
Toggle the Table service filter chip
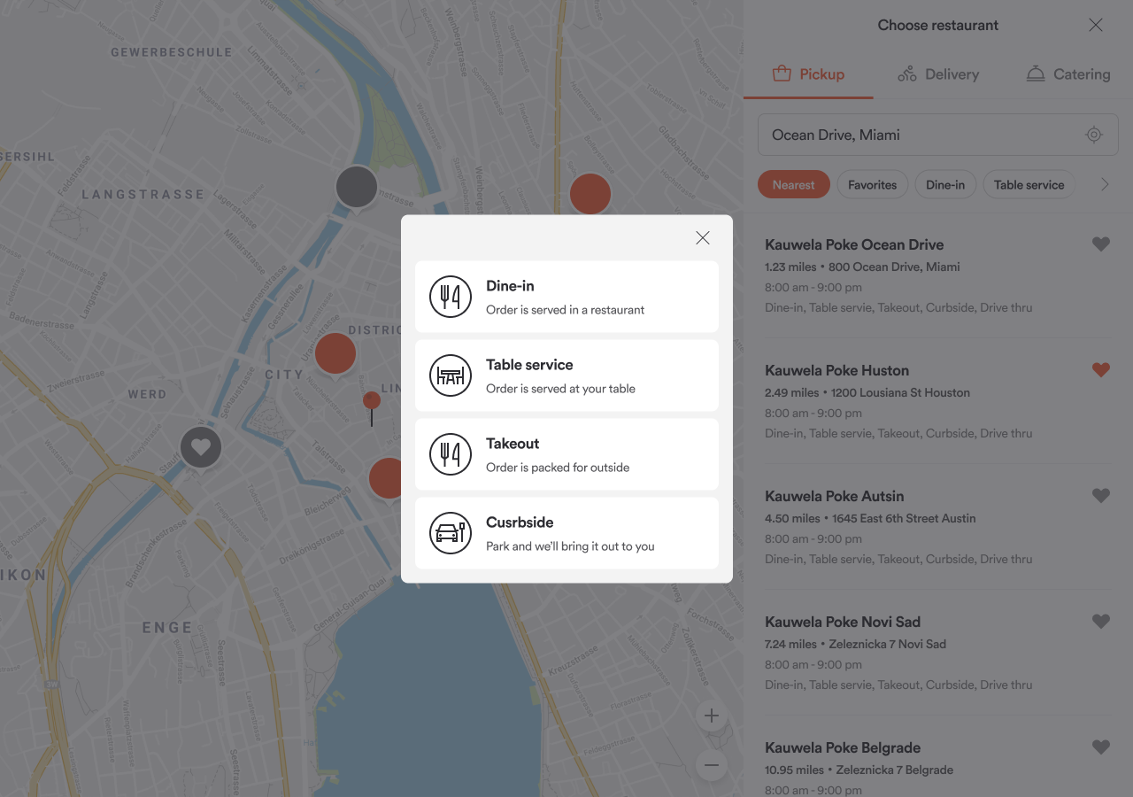click(1029, 184)
